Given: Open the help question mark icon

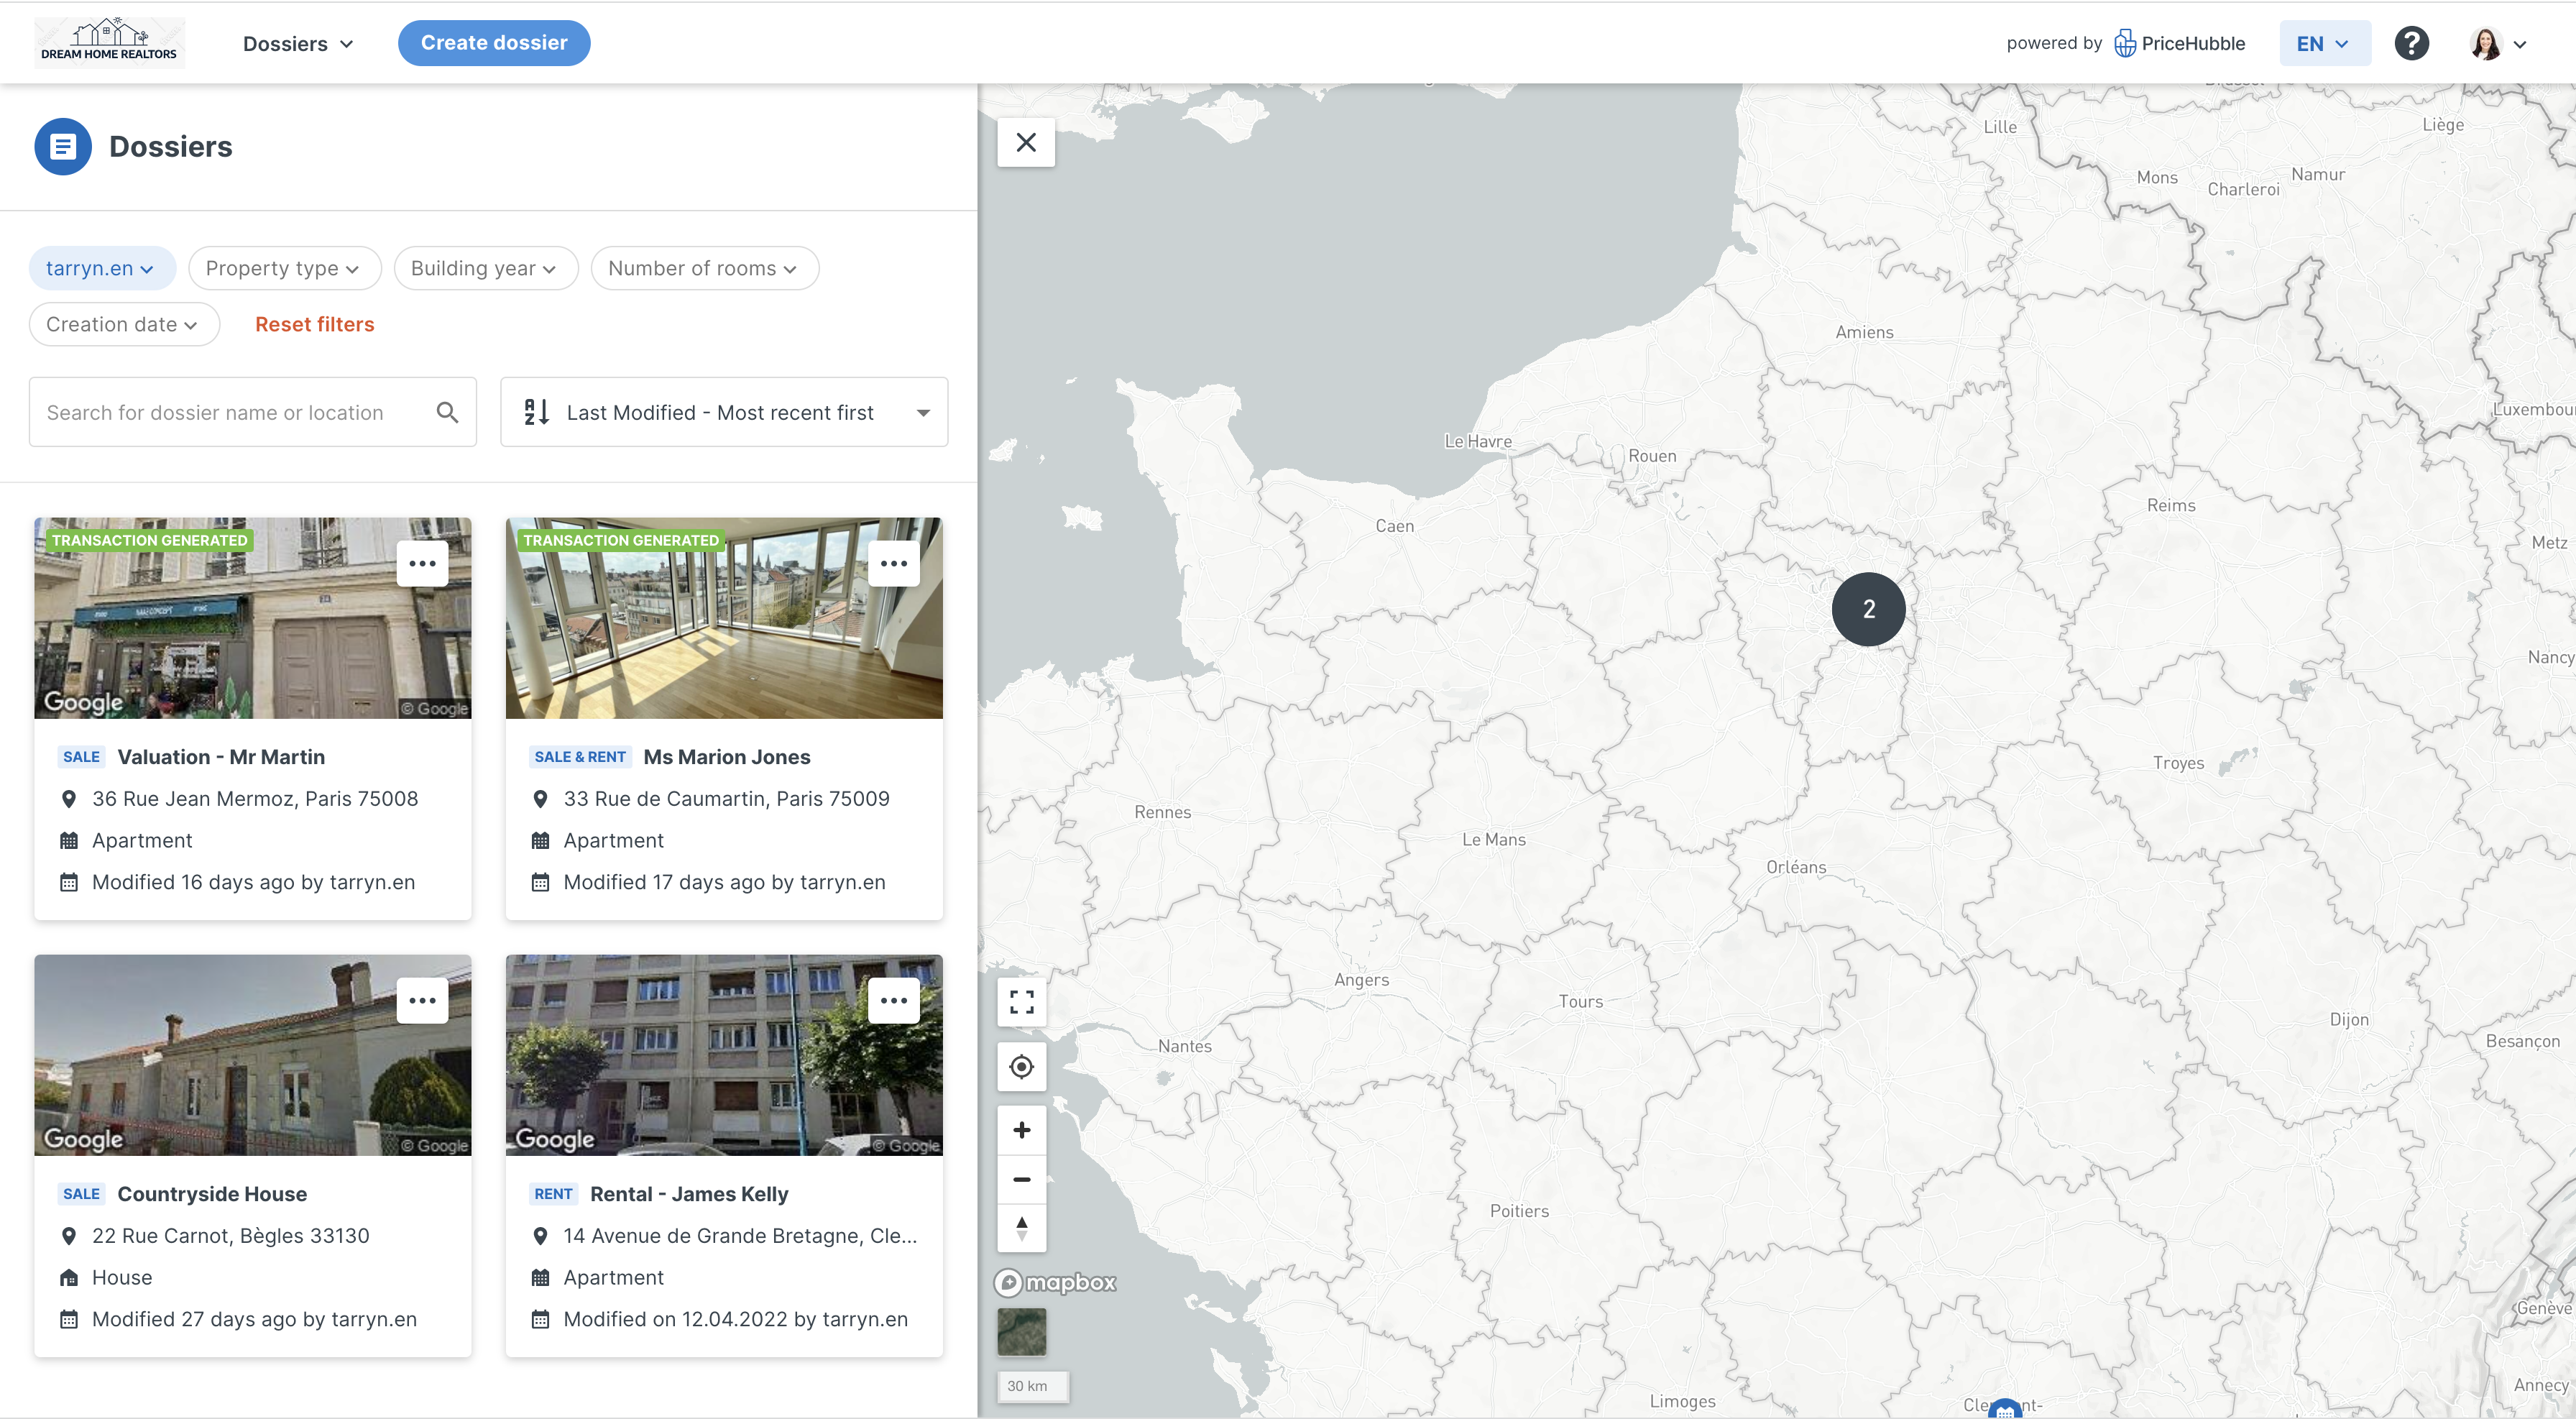Looking at the screenshot, I should pyautogui.click(x=2411, y=44).
